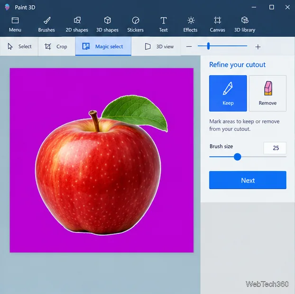Click the Next button
The width and height of the screenshot is (295, 294).
248,180
